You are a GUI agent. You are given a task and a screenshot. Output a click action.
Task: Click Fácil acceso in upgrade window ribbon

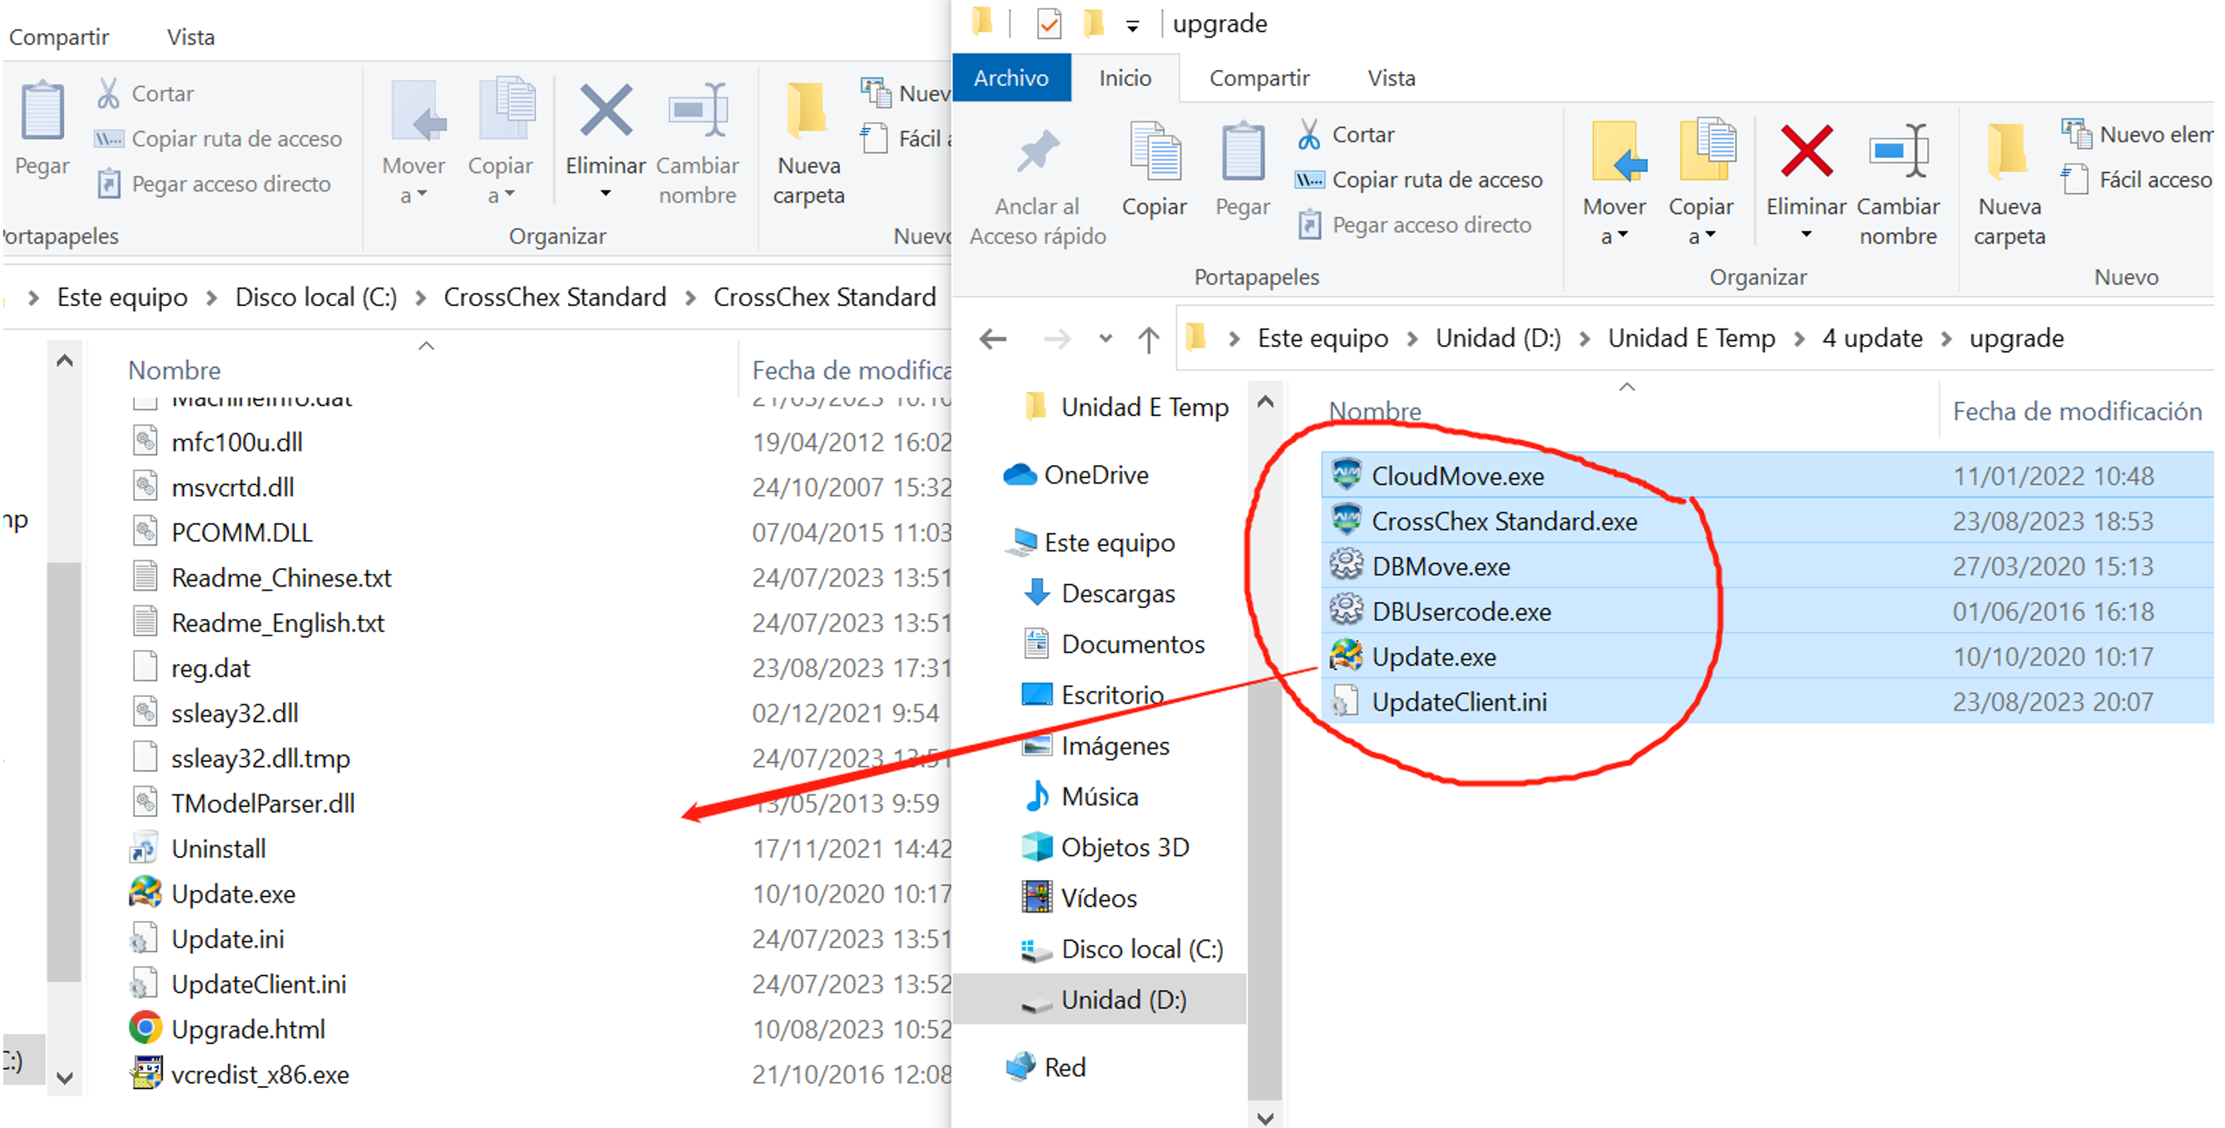(x=2136, y=180)
